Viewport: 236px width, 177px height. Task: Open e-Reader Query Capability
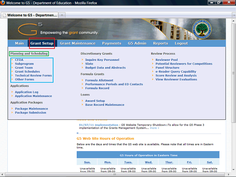[x=176, y=72]
